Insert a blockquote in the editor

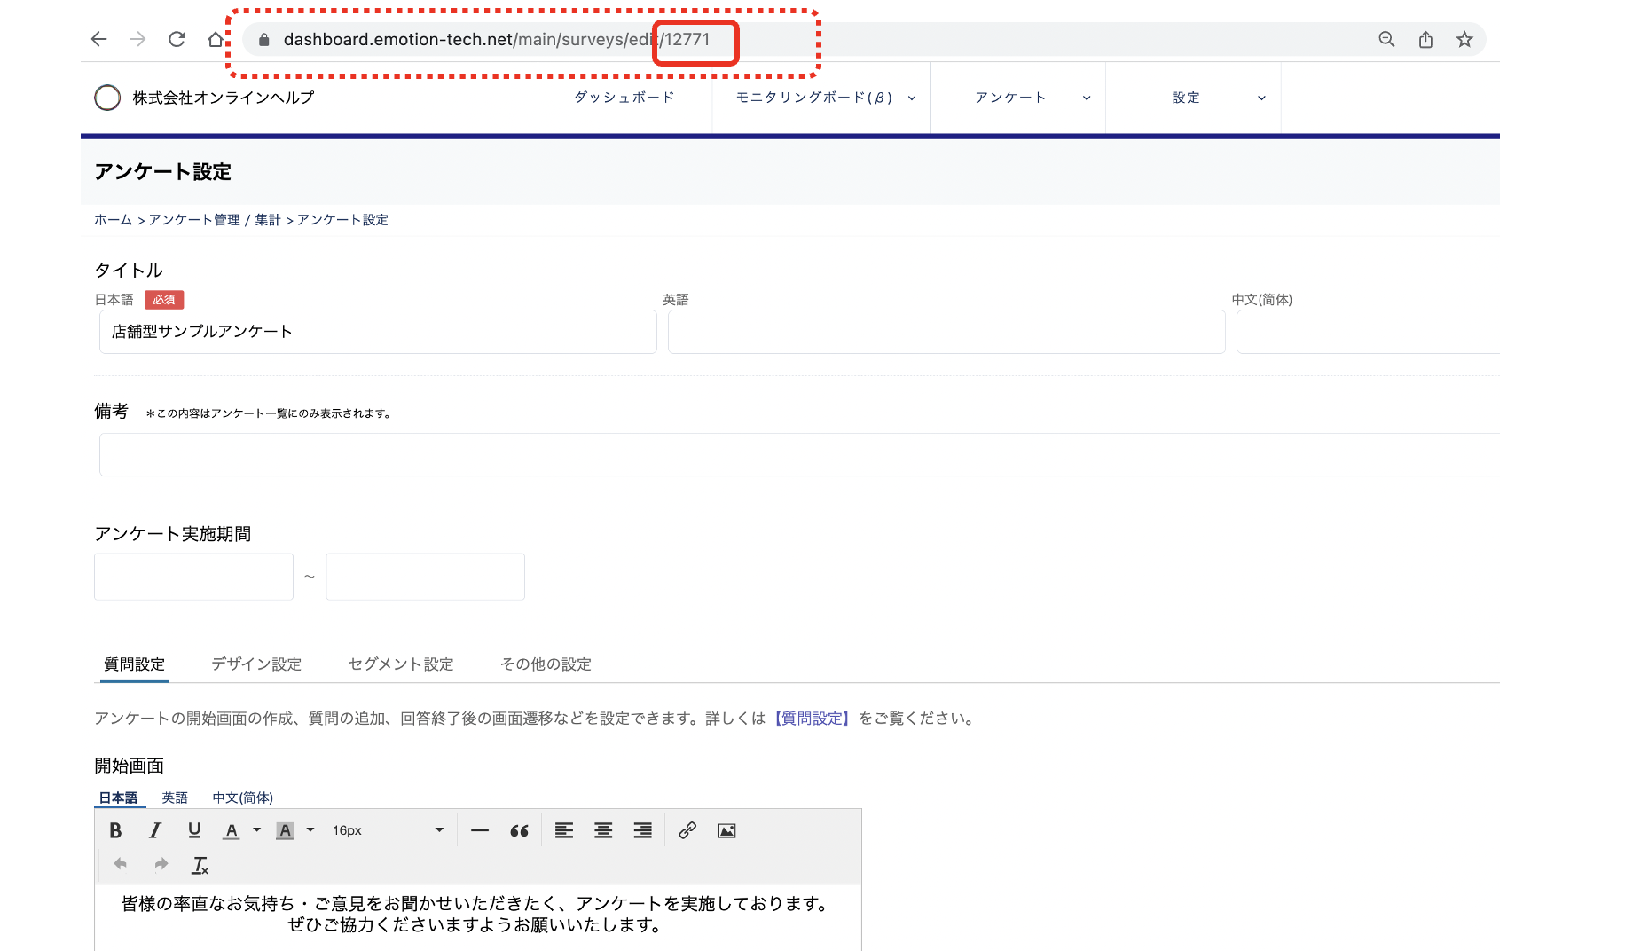(519, 830)
